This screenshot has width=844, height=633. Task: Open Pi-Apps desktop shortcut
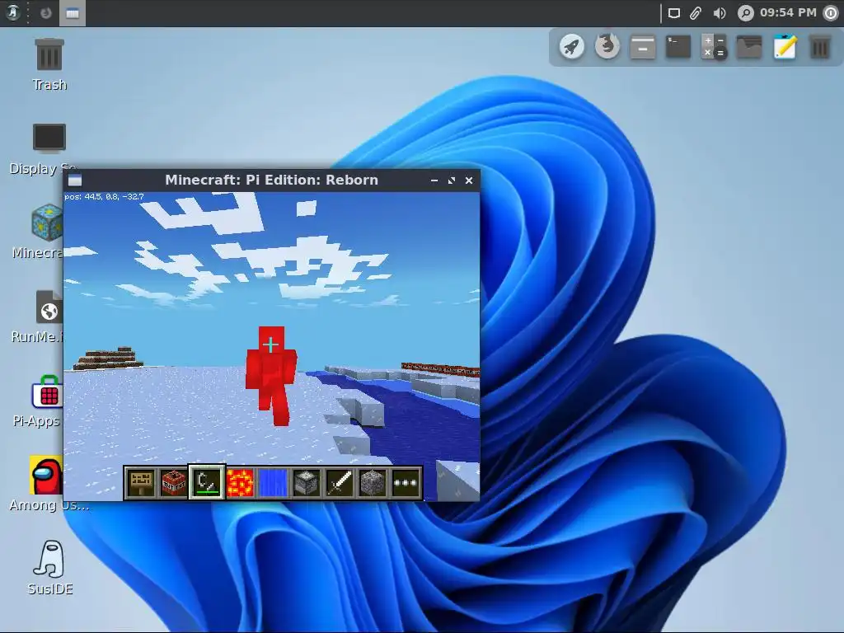coord(47,401)
